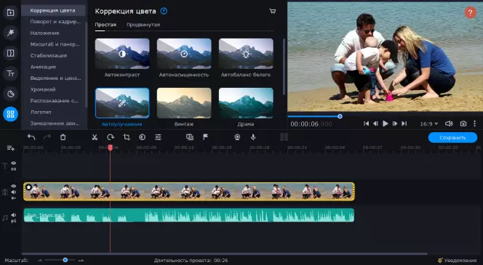Click the red question mark help button
The height and width of the screenshot is (265, 483).
tap(471, 12)
